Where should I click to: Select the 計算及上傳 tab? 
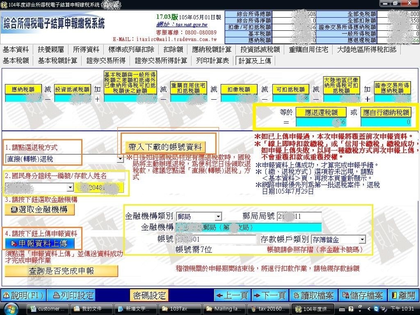pos(255,61)
